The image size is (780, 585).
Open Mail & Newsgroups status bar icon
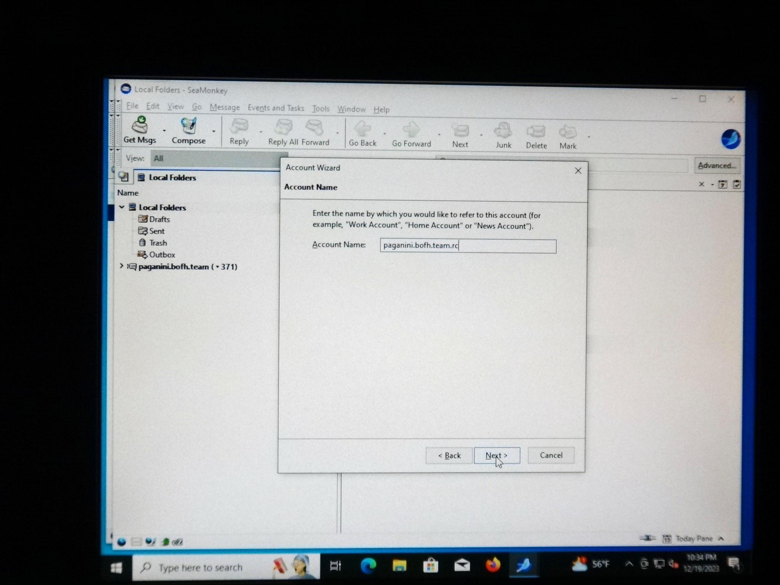pyautogui.click(x=136, y=542)
